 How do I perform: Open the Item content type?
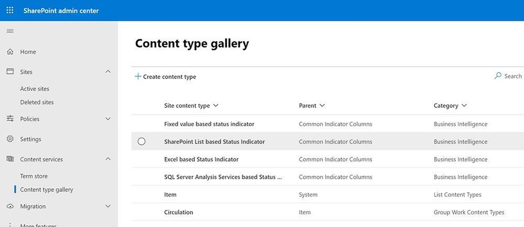point(170,195)
